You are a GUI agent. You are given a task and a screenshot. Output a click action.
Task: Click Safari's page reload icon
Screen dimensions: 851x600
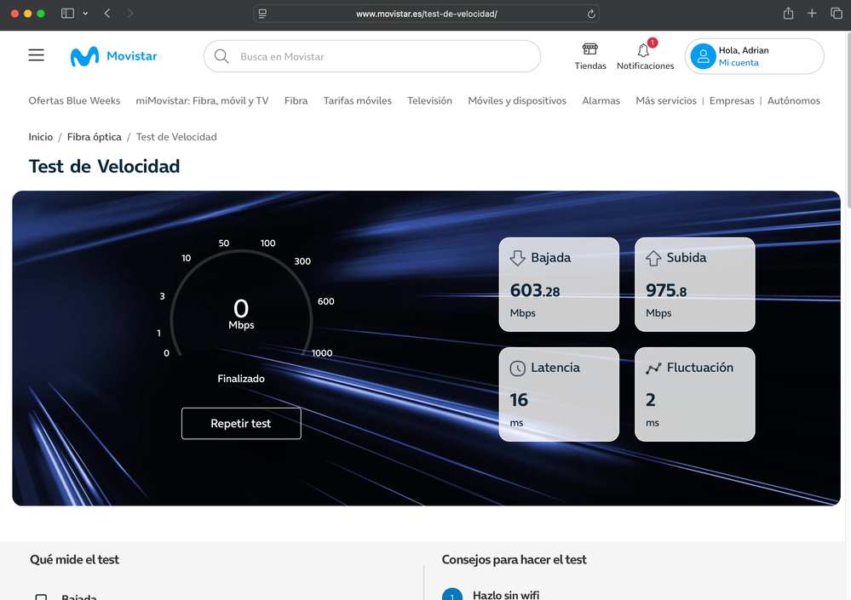pos(591,14)
